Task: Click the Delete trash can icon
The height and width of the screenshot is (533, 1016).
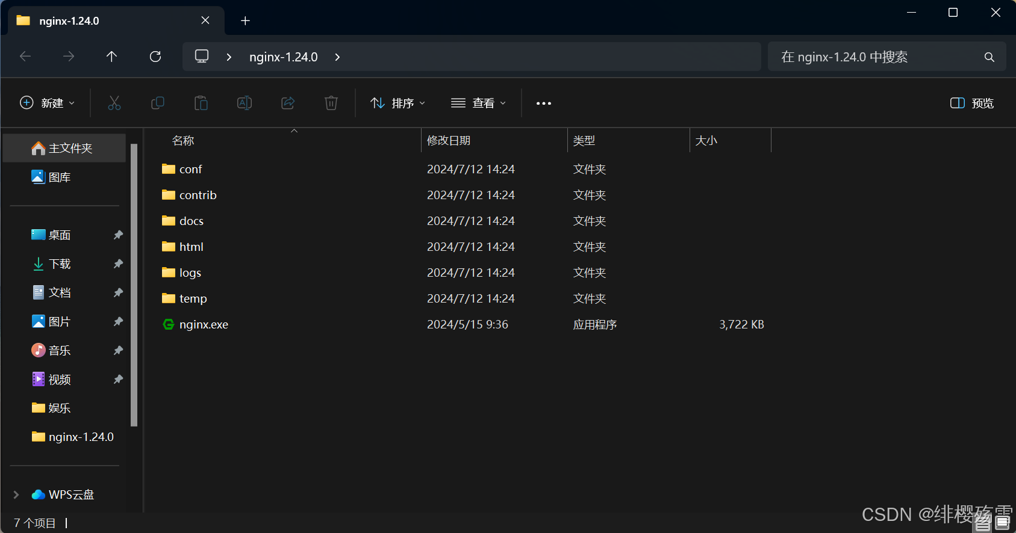Action: (331, 103)
